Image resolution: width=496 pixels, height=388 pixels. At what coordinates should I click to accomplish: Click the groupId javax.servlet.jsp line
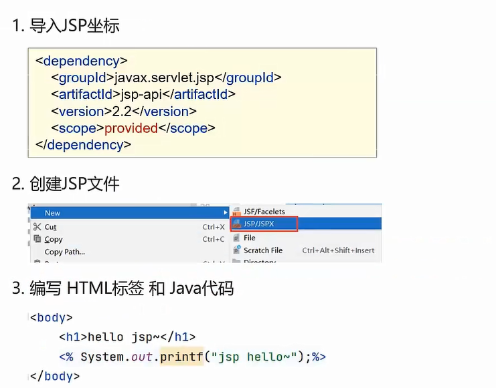[x=166, y=77]
